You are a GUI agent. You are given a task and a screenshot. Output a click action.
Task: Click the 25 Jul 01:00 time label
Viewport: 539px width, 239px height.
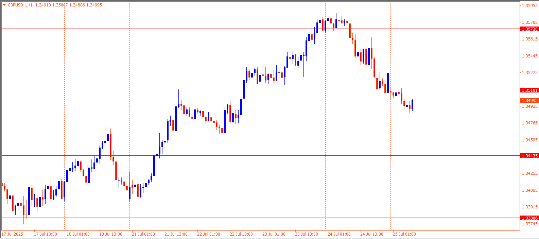click(404, 234)
